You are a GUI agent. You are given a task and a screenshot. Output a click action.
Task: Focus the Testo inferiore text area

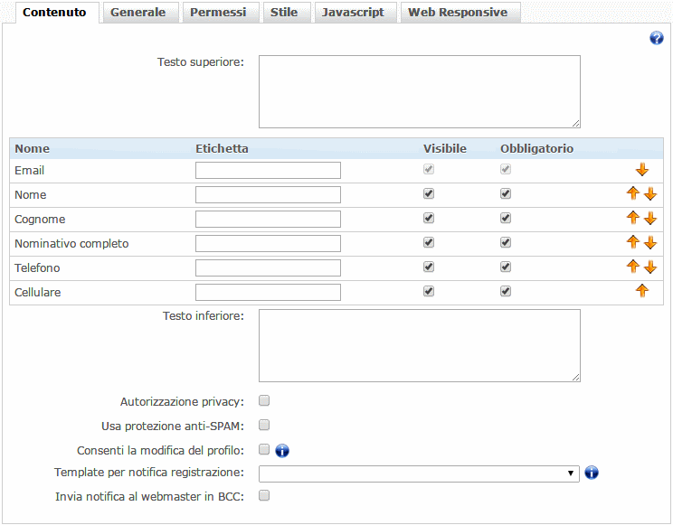pos(420,345)
